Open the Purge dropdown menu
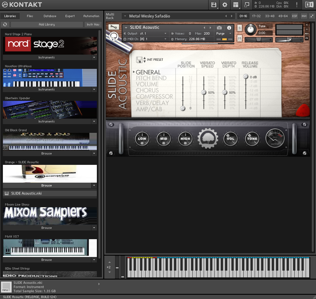The image size is (316, 299). (224, 34)
